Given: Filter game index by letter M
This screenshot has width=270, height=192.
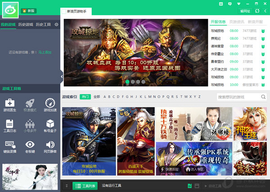Looking at the screenshot, I should (x=150, y=97).
